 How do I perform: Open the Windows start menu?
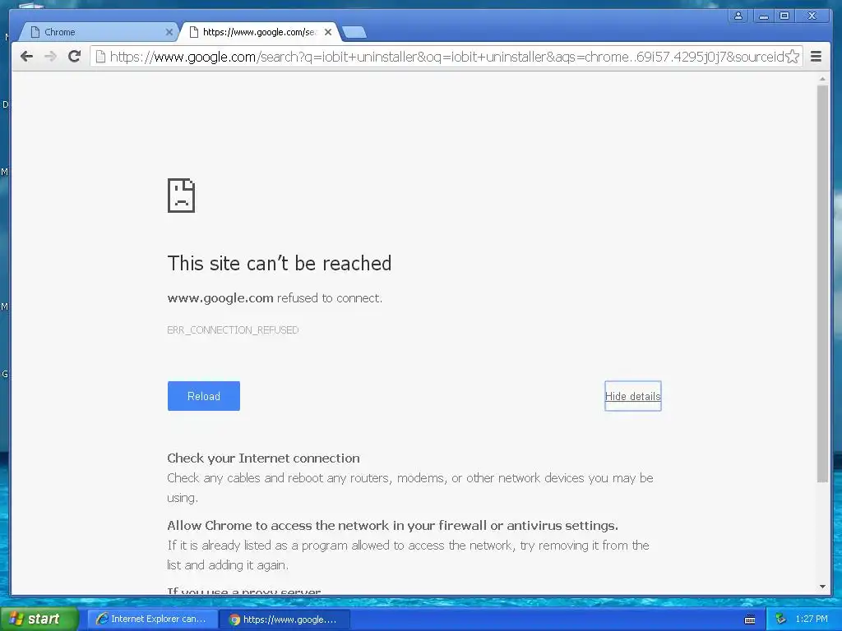click(39, 619)
